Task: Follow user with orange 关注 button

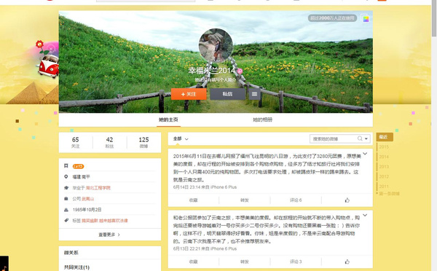Action: tap(189, 94)
